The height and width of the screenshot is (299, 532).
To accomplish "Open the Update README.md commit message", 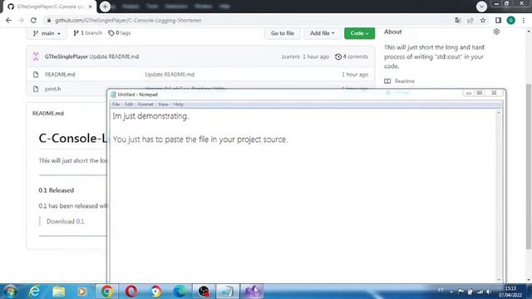I will 114,56.
